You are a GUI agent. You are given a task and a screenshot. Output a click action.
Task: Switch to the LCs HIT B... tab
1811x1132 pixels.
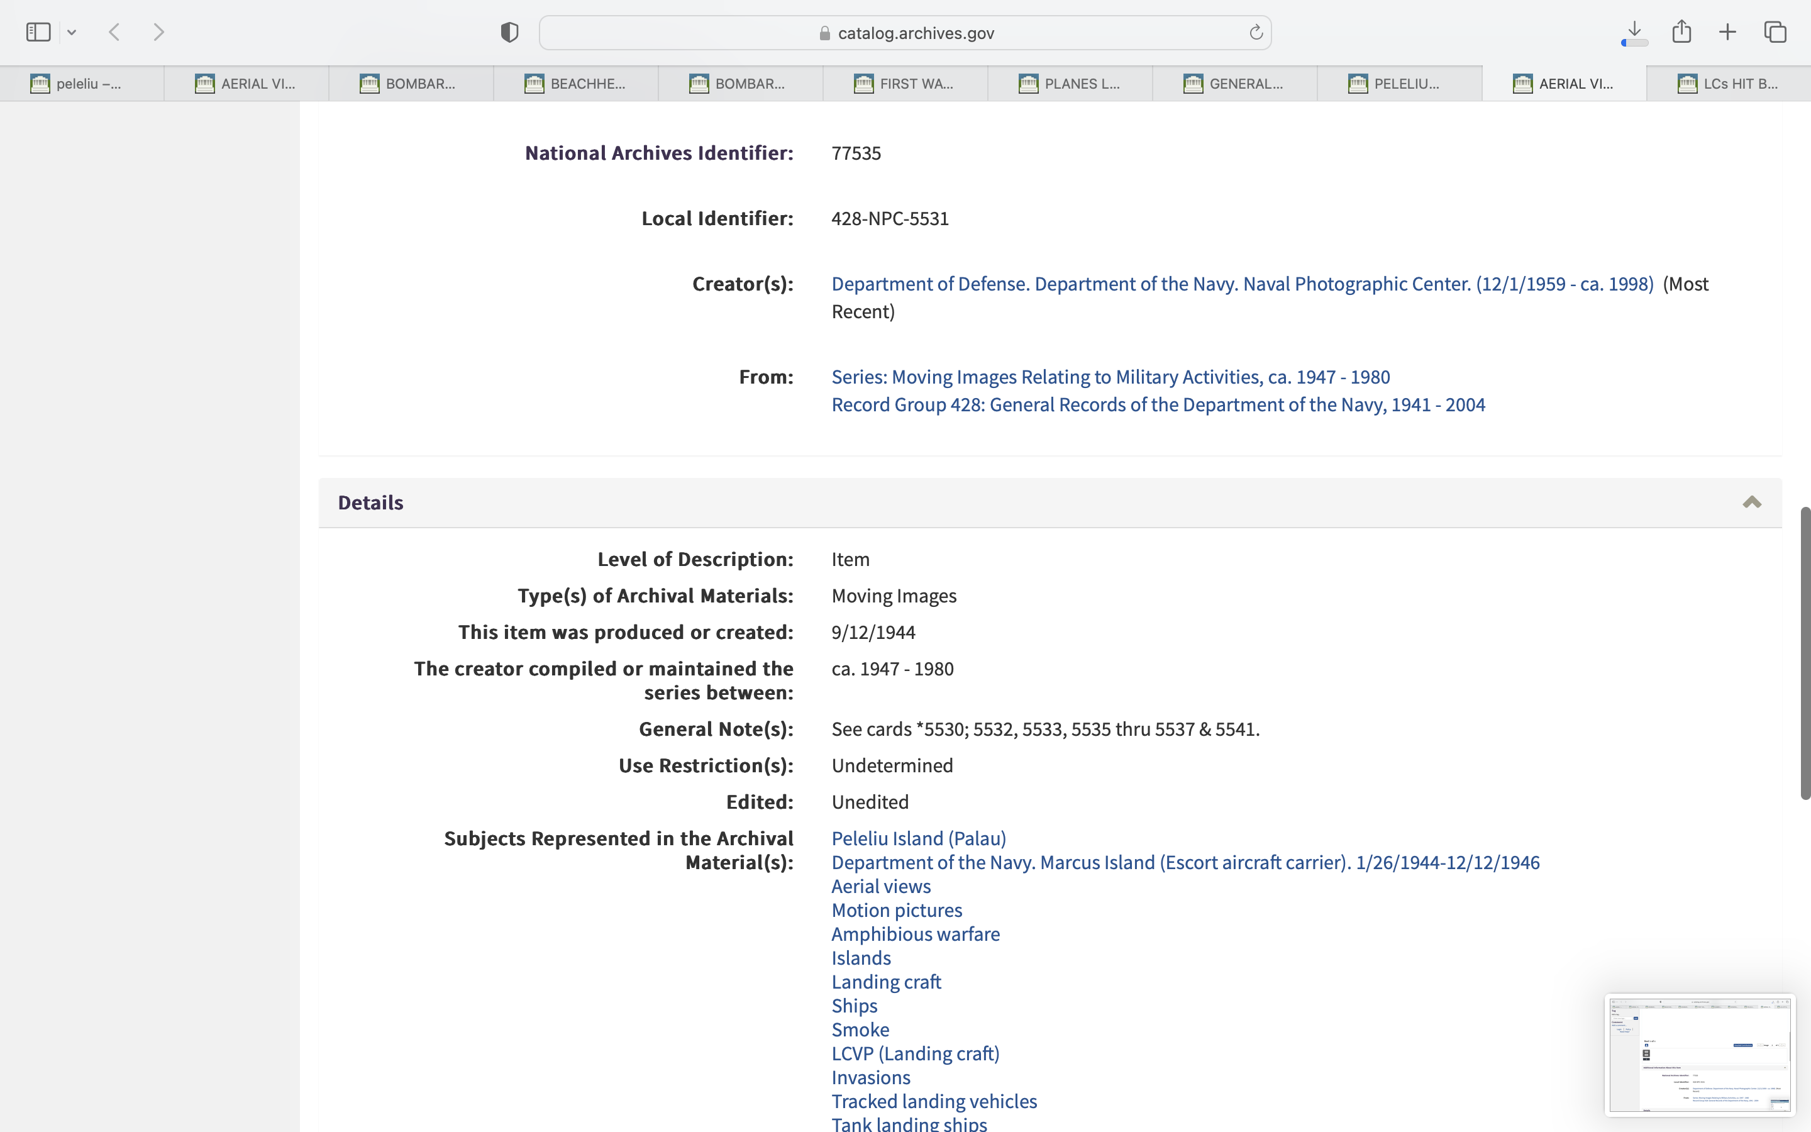(x=1729, y=84)
